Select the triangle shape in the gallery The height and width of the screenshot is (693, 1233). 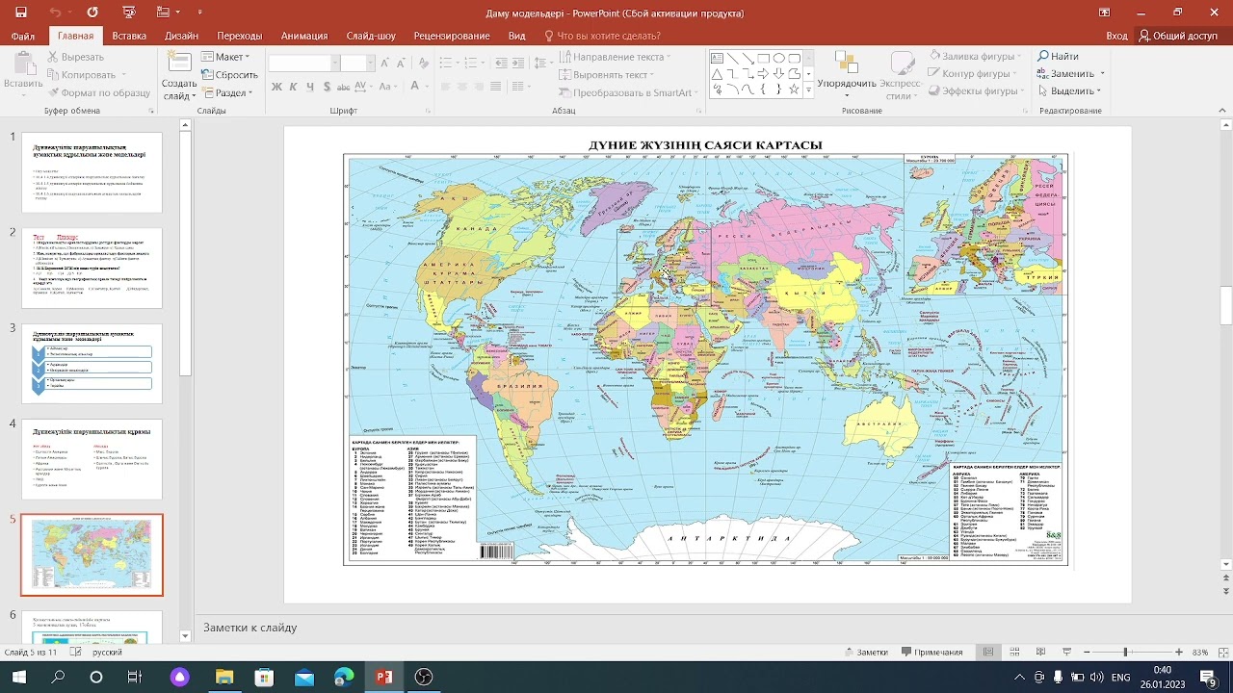(717, 73)
